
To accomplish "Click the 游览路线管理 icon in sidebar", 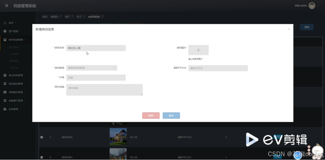I will [x=5, y=84].
